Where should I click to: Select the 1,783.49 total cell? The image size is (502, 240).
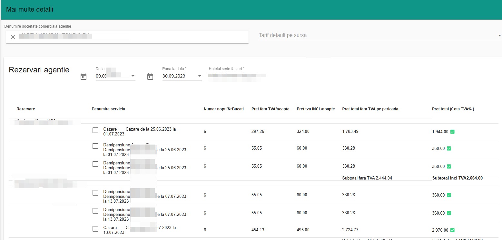(x=350, y=132)
